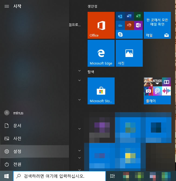Screen dimensions: 176x181
Task: Expand the app list chevron level with 설정
Action: coord(79,151)
